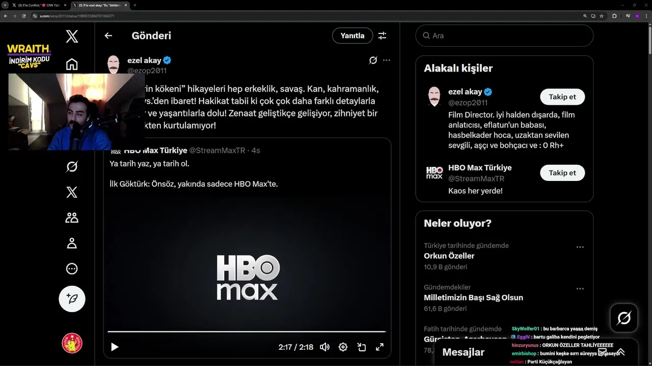Click the text 'İlk Göktürk: Önsöz, yakında sadece HBO Max'te.'
This screenshot has width=652, height=366.
tap(194, 184)
